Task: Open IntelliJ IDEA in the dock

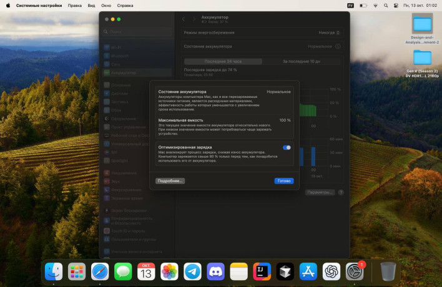Action: pos(262,271)
